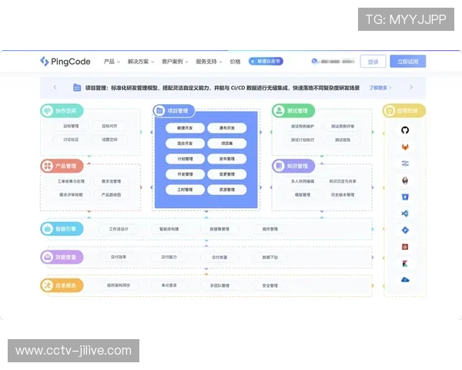Click the 目录服务 module badge
Viewport: 462px width, 370px height.
point(62,285)
